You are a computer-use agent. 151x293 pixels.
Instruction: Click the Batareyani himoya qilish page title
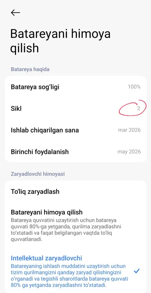coord(60,41)
